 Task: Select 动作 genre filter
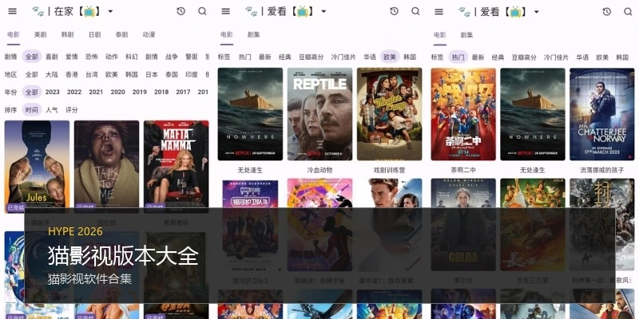point(111,57)
